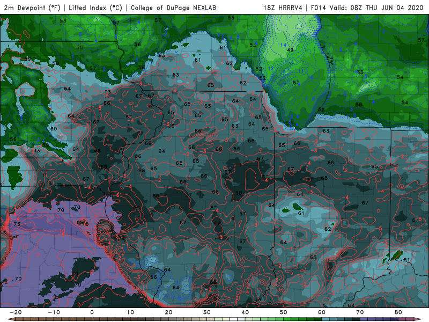Click the '49' dewpoint value over the lake
This screenshot has height=322, width=429.
coord(290,50)
